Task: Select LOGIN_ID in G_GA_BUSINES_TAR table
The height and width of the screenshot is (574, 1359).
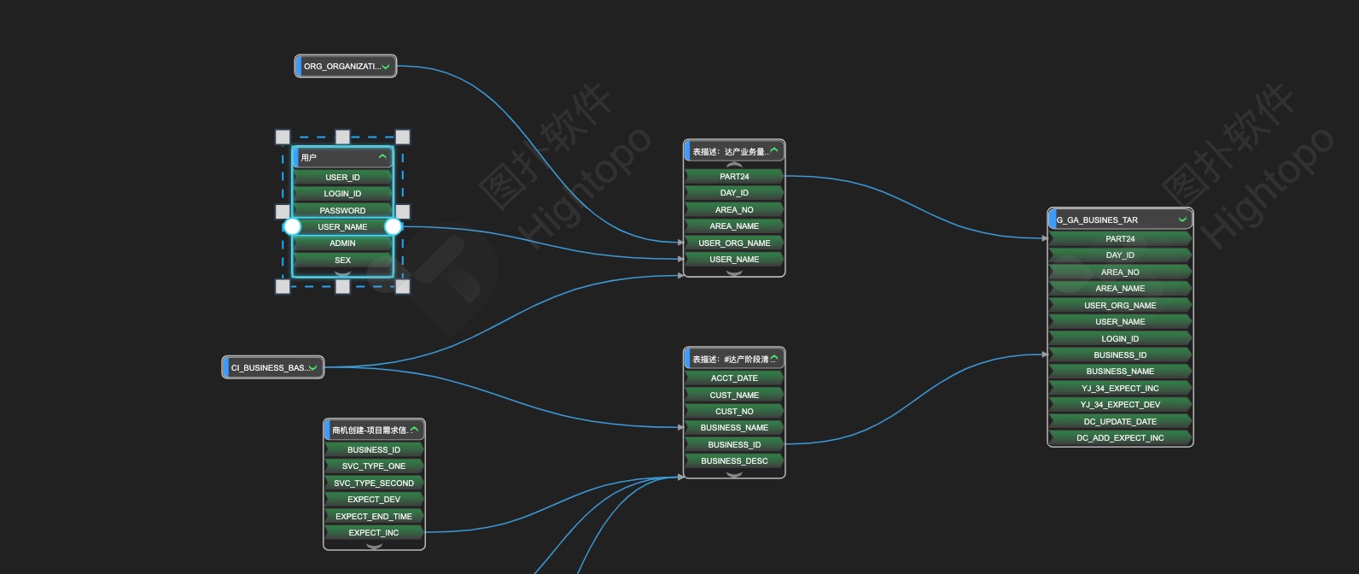Action: (x=1120, y=338)
